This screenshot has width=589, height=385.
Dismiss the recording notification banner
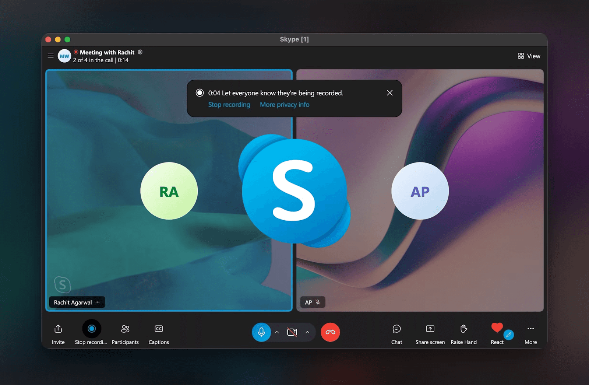tap(390, 93)
